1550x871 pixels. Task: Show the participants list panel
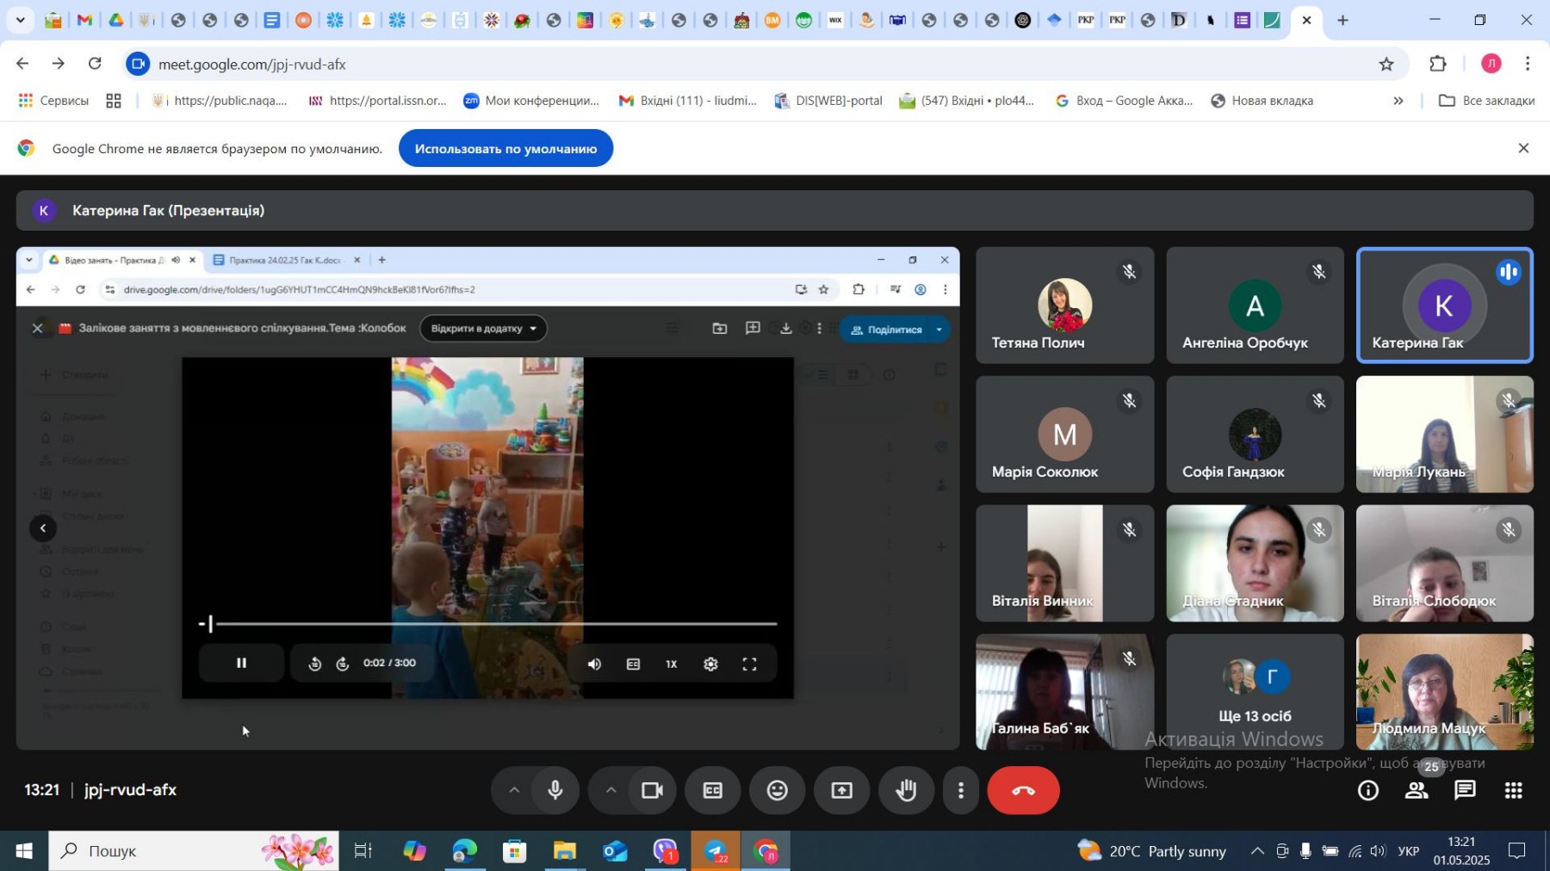(1417, 790)
